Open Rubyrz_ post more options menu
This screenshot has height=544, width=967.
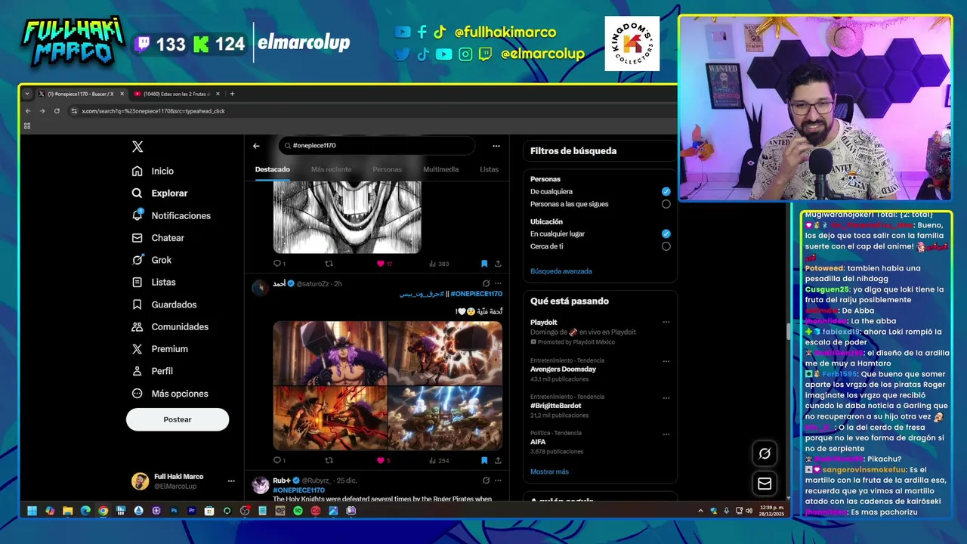[498, 481]
